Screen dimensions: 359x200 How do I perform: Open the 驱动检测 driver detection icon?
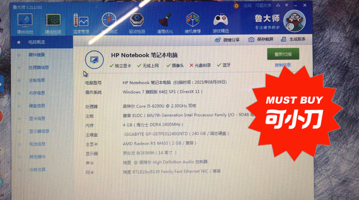pos(137,20)
